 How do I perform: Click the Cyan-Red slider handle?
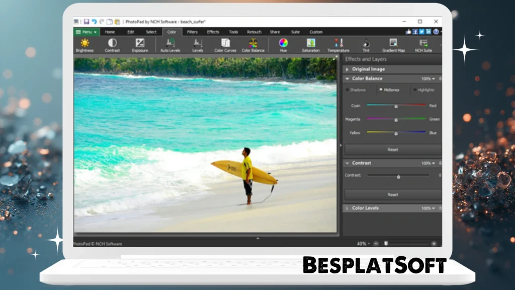point(396,106)
